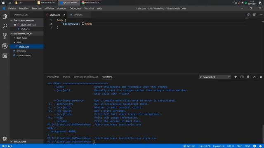Open the Debug view in activity bar
Image resolution: width=264 pixels, height=148 pixels.
(5, 46)
